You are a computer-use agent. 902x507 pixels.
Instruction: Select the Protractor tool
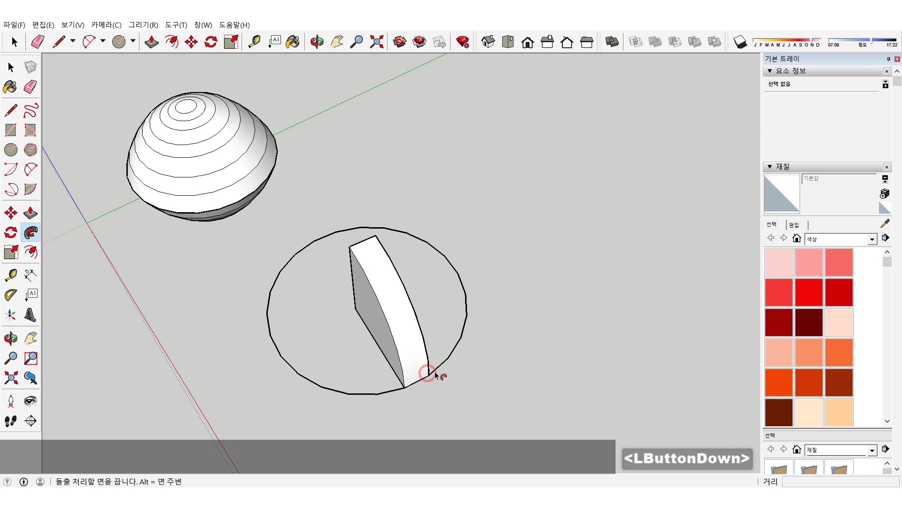click(x=10, y=295)
